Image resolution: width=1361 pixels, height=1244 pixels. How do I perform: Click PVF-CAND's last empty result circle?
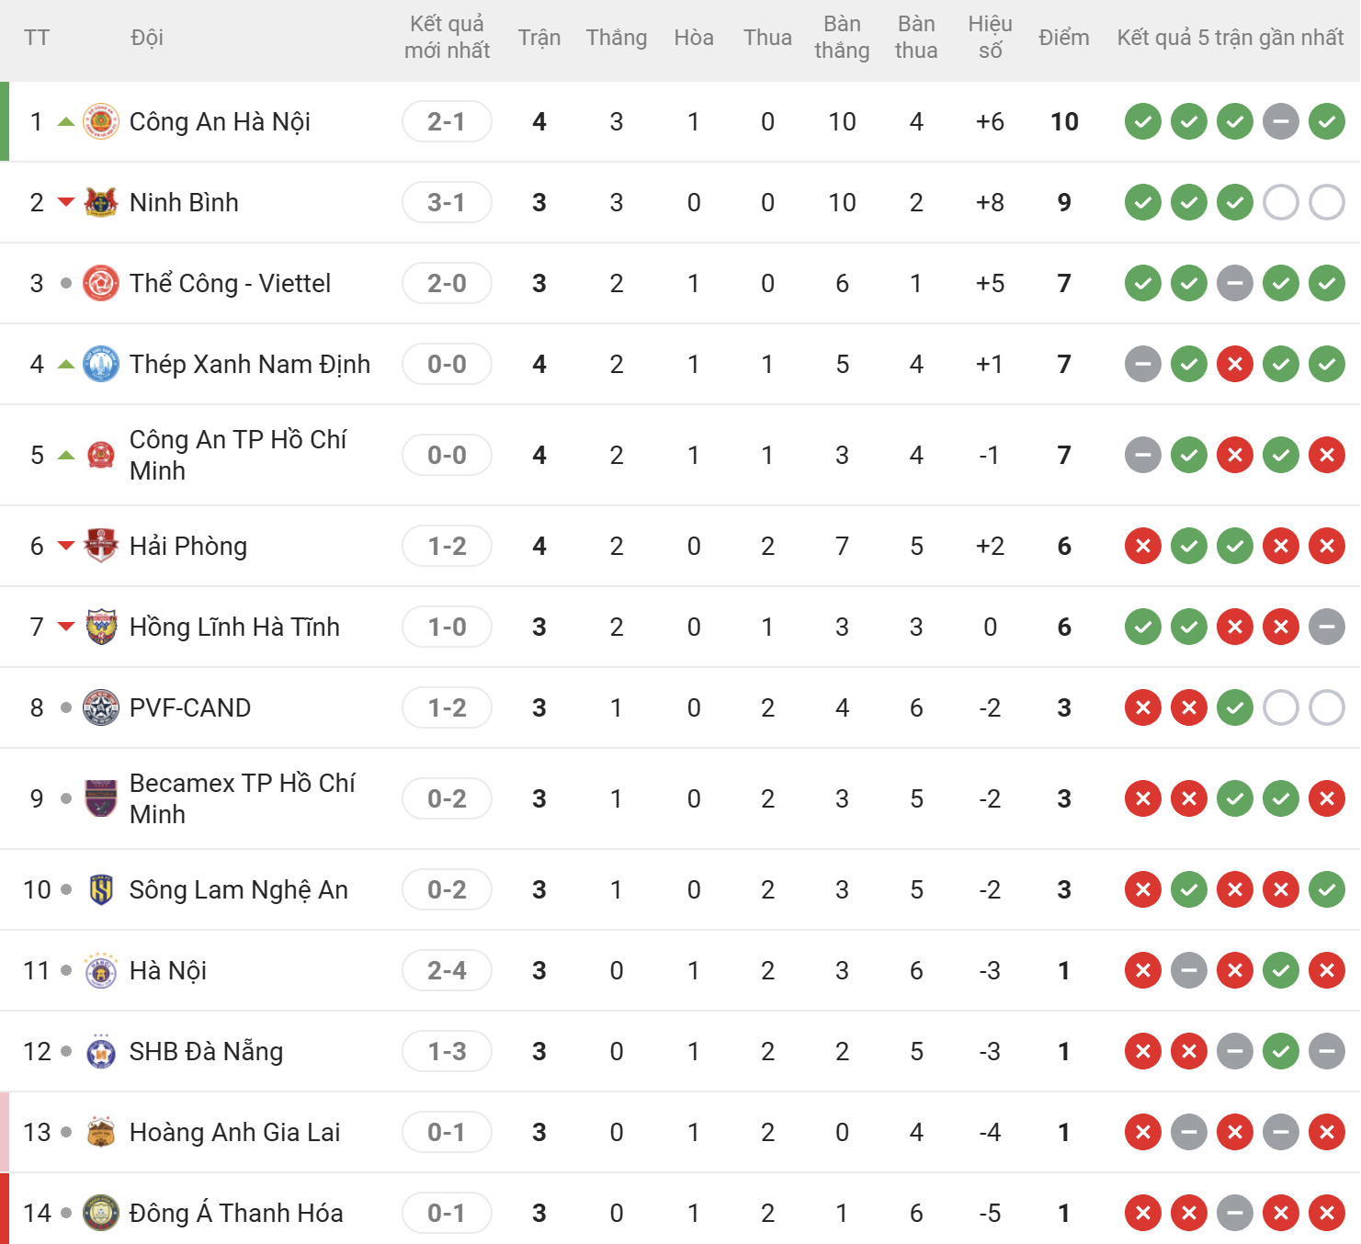[1327, 707]
